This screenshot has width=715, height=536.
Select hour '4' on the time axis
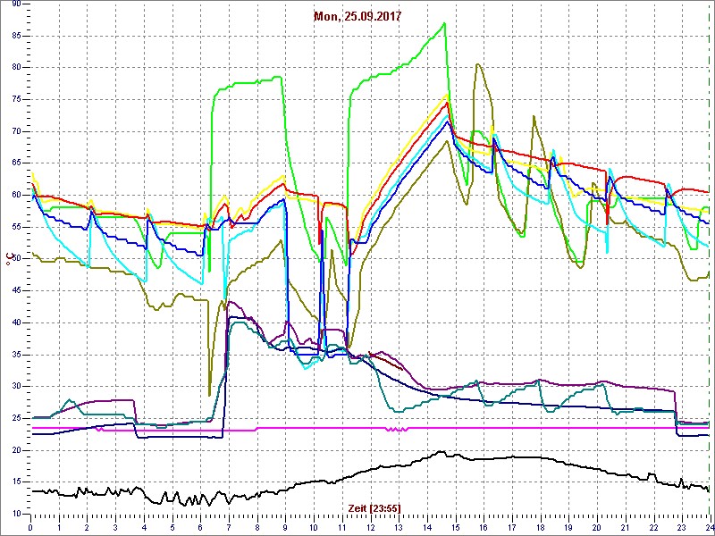pyautogui.click(x=144, y=527)
